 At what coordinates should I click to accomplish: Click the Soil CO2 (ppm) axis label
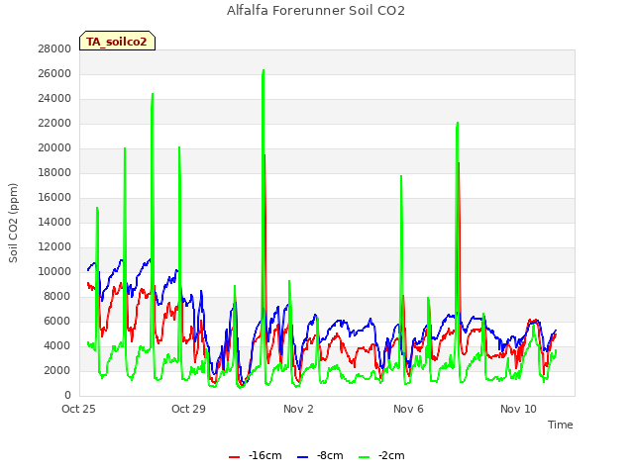[x=13, y=223]
